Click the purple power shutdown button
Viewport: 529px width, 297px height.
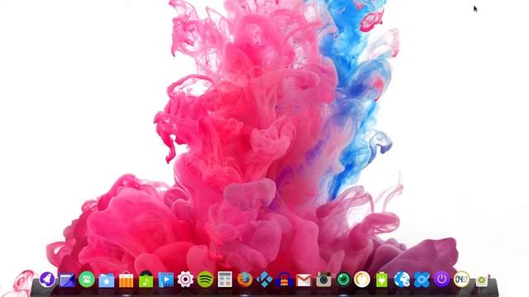click(441, 280)
